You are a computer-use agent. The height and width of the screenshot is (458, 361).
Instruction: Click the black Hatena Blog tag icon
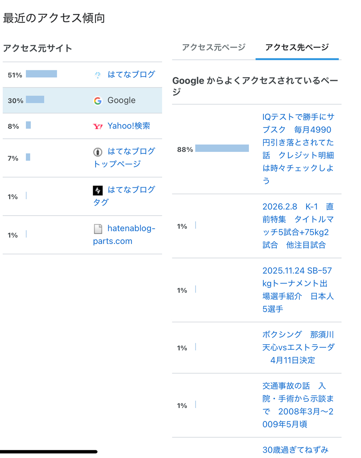tap(98, 190)
